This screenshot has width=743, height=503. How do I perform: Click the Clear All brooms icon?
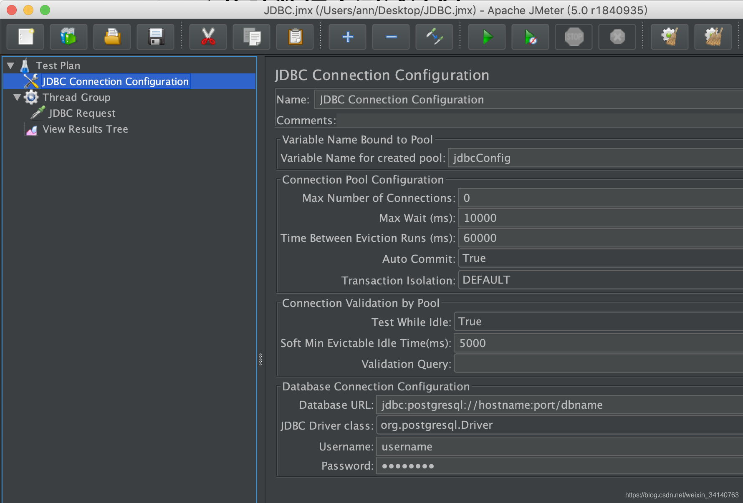713,37
